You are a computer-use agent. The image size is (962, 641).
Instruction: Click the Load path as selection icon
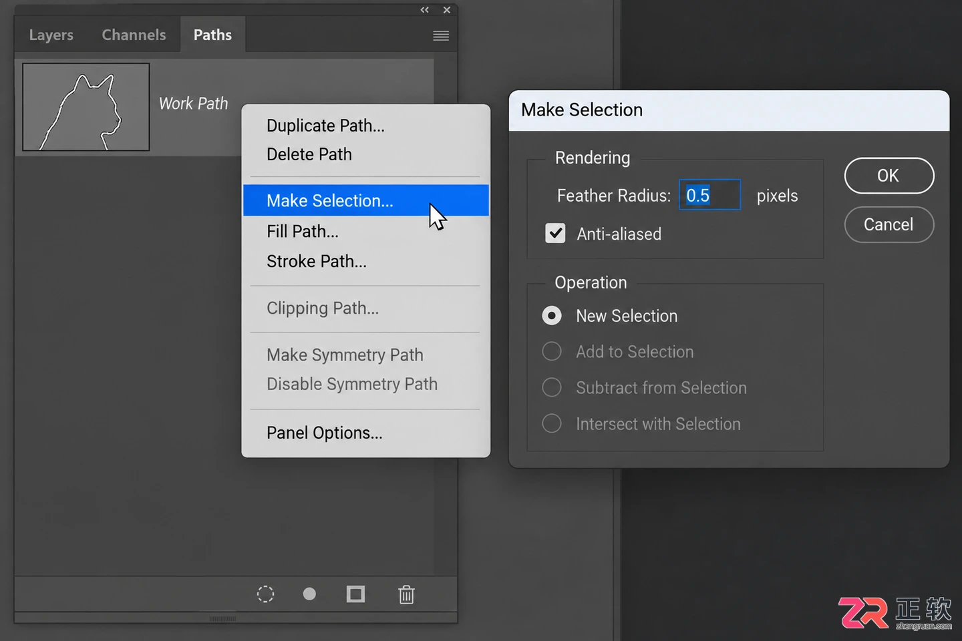(265, 594)
